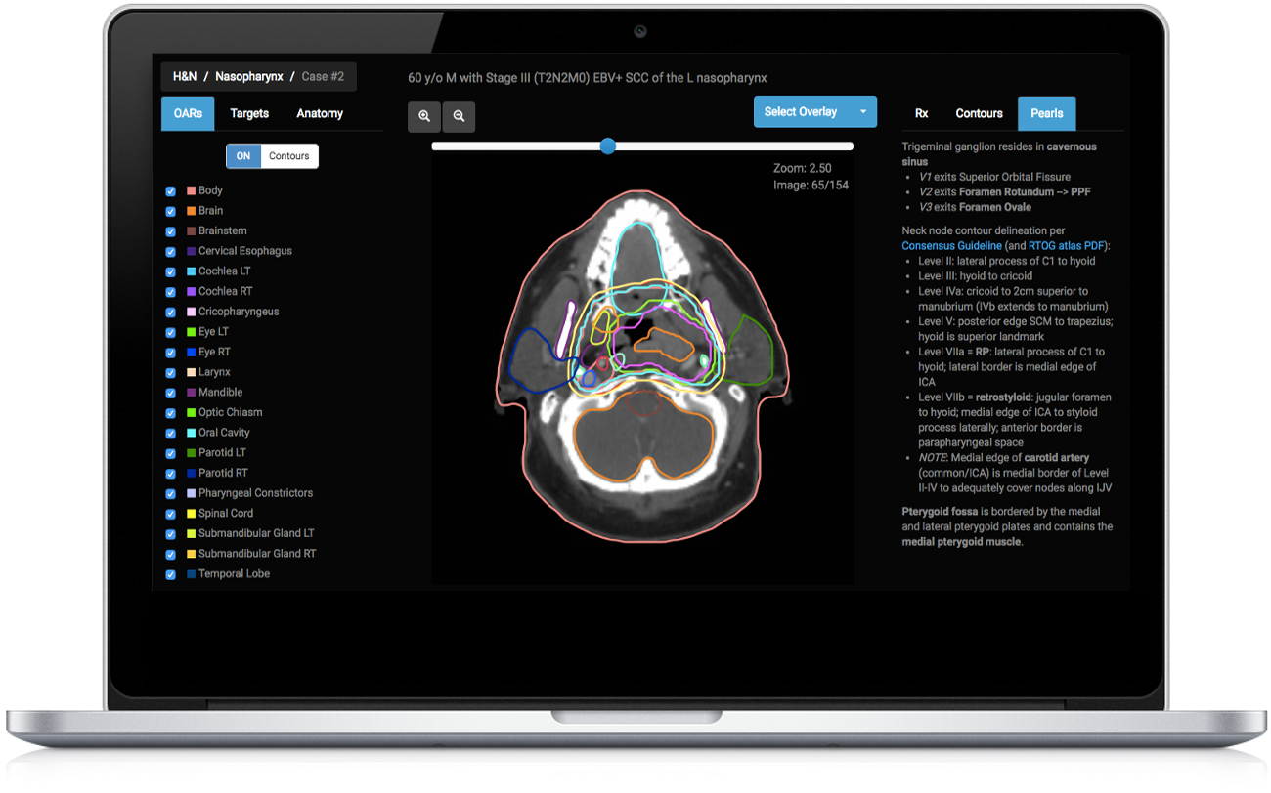Screen dimensions: 1271x793
Task: Open the Consensus Guideline link
Action: coord(951,245)
